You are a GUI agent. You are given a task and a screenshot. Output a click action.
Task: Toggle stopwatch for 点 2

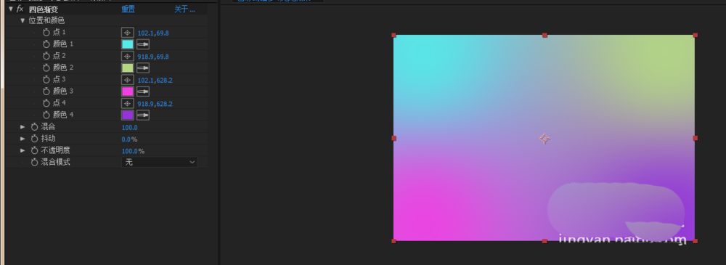(46, 56)
